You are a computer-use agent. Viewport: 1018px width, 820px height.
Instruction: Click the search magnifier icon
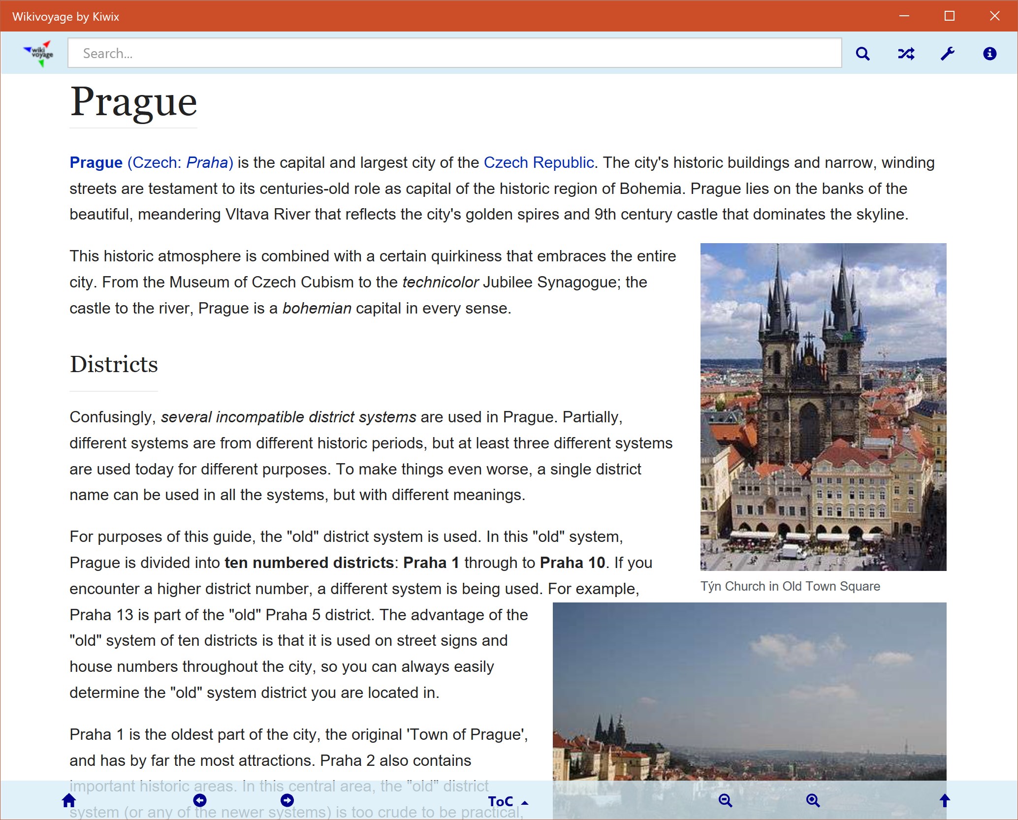862,54
